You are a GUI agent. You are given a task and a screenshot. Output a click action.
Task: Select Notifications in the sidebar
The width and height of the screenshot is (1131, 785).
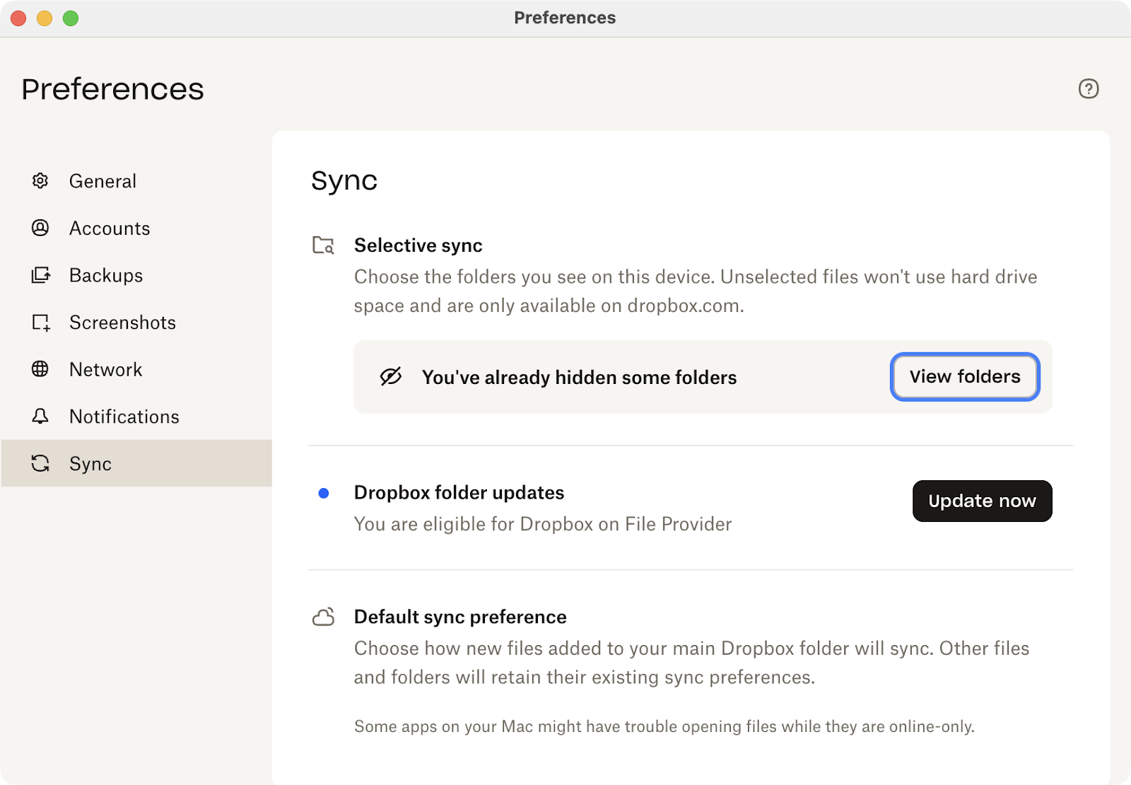pyautogui.click(x=123, y=417)
